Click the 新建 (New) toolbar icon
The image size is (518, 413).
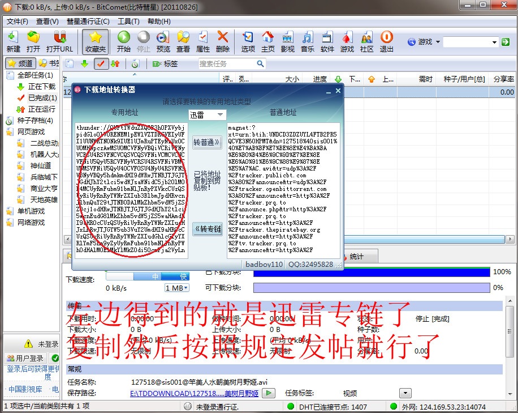click(x=13, y=42)
